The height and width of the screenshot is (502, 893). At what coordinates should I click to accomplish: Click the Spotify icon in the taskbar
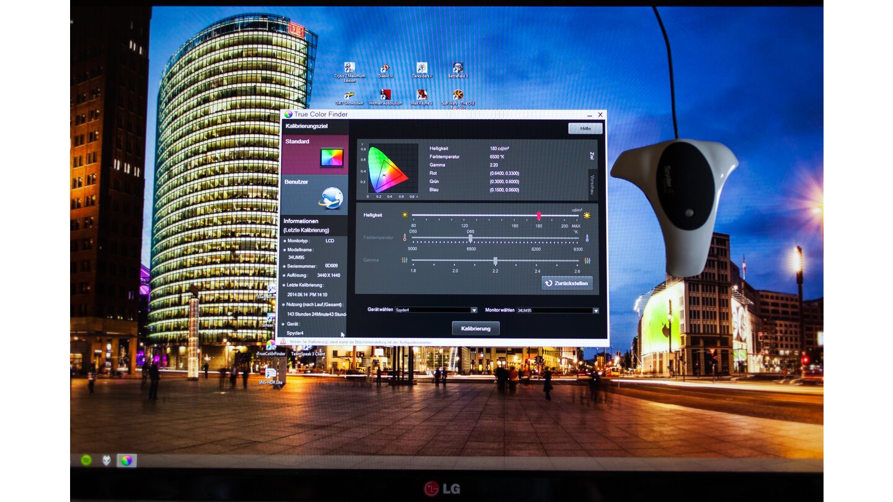86,460
